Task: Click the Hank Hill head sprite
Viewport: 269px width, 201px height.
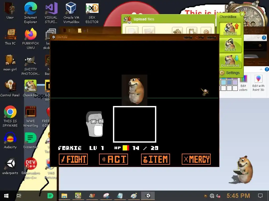Action: [95, 124]
